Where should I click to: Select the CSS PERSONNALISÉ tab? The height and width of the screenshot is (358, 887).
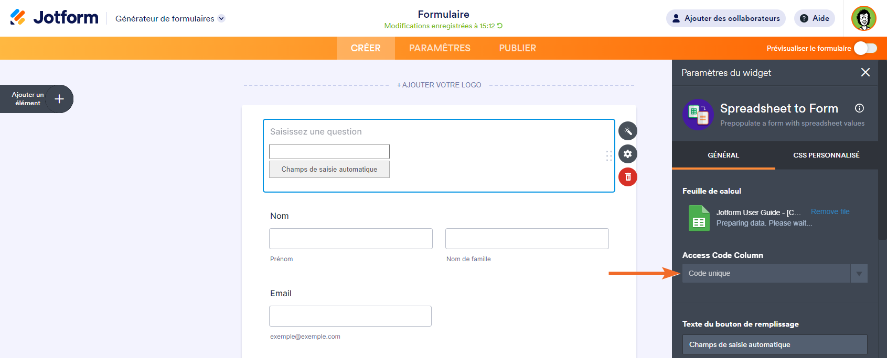click(826, 155)
